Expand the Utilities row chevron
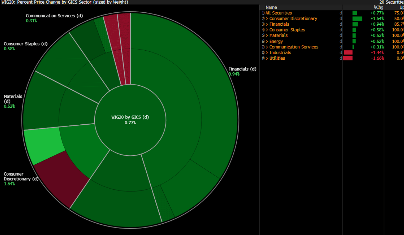This screenshot has height=235, width=404. click(267, 58)
